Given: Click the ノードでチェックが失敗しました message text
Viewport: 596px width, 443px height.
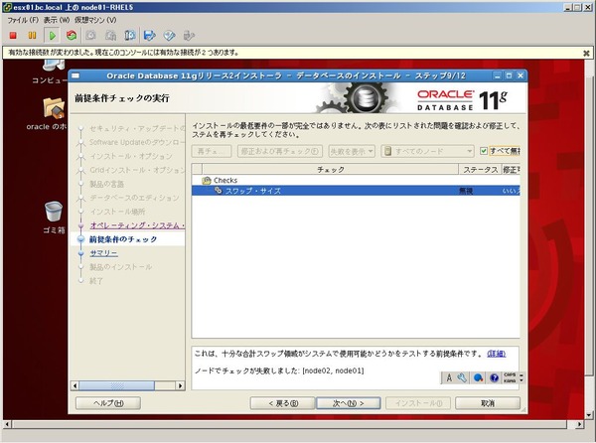Looking at the screenshot, I should [x=278, y=370].
